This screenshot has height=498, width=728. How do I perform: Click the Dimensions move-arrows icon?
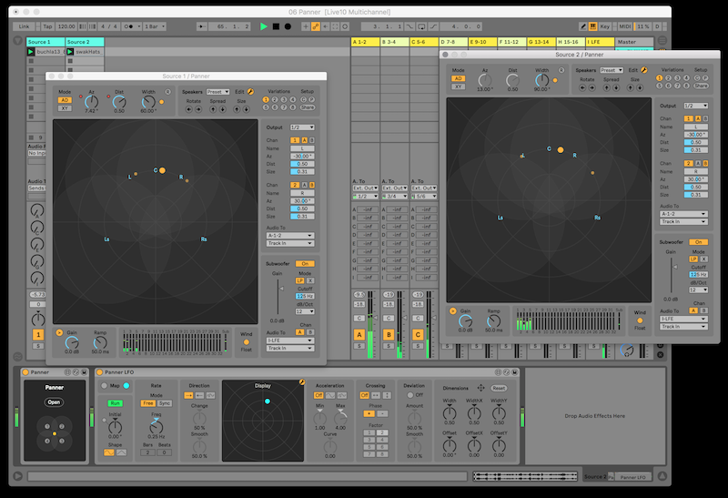(x=481, y=388)
